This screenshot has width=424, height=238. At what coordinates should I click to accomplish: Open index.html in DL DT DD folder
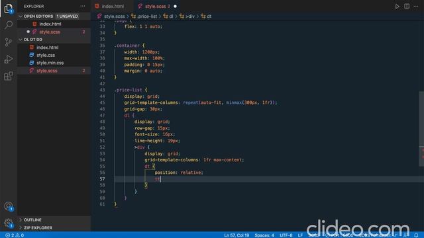point(47,47)
